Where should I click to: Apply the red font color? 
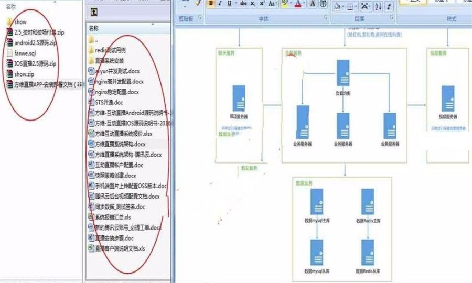click(298, 3)
